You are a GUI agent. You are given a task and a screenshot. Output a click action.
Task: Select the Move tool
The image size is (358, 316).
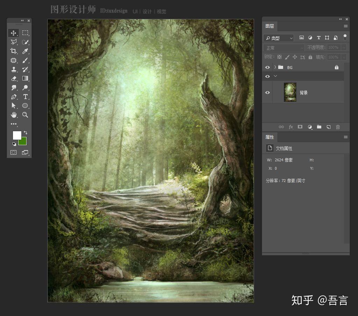[x=14, y=33]
